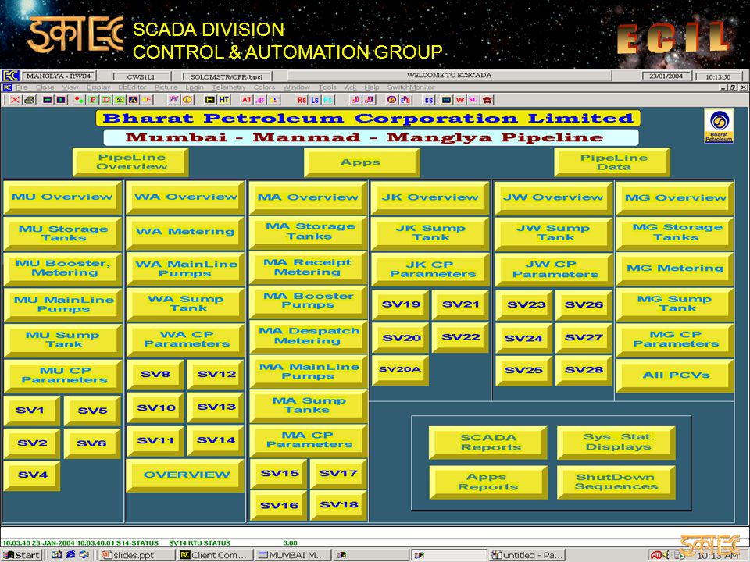Open Apps Reports
750x562 pixels.
pyautogui.click(x=488, y=482)
